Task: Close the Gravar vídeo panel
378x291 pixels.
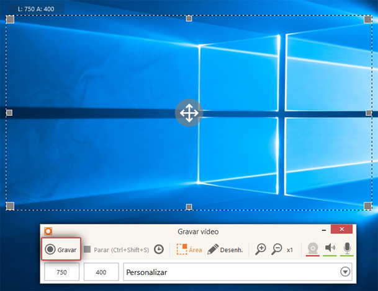Action: (x=341, y=229)
